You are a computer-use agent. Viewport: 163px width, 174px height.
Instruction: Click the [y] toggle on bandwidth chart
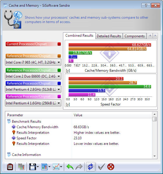tap(68, 71)
